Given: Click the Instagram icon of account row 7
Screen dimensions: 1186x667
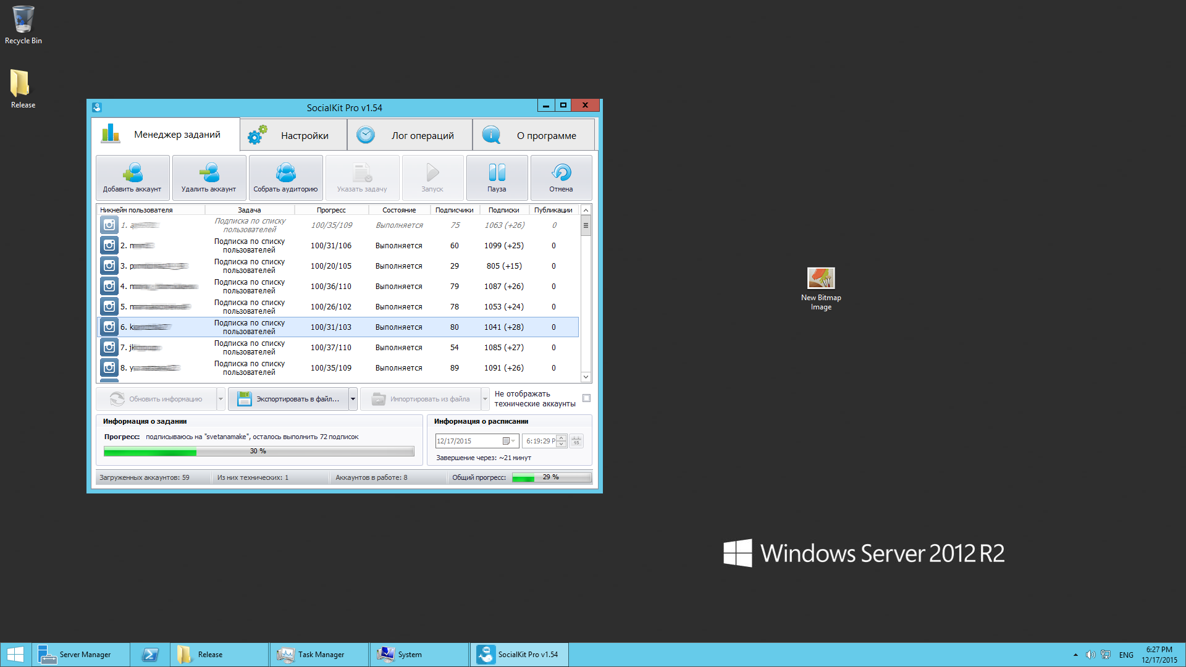Looking at the screenshot, I should pos(109,348).
